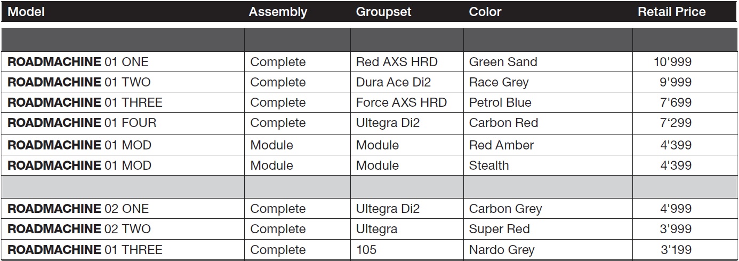The image size is (739, 261).
Task: Select the ROADMACHINE 01 FOUR model name
Action: 82,123
